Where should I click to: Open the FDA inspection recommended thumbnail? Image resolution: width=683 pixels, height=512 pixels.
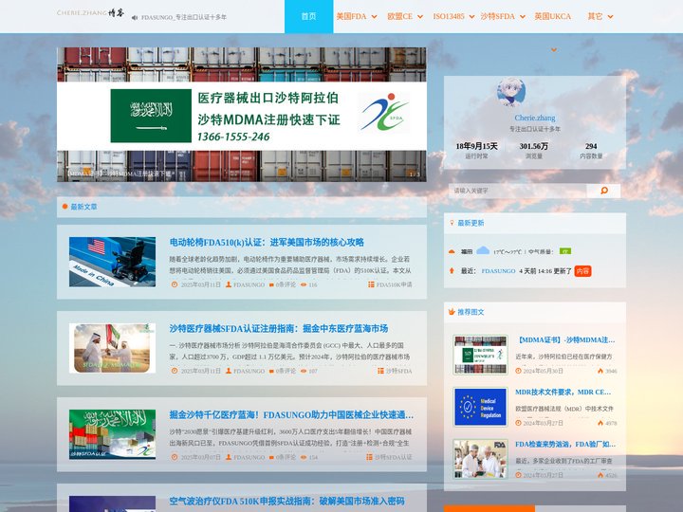480,459
